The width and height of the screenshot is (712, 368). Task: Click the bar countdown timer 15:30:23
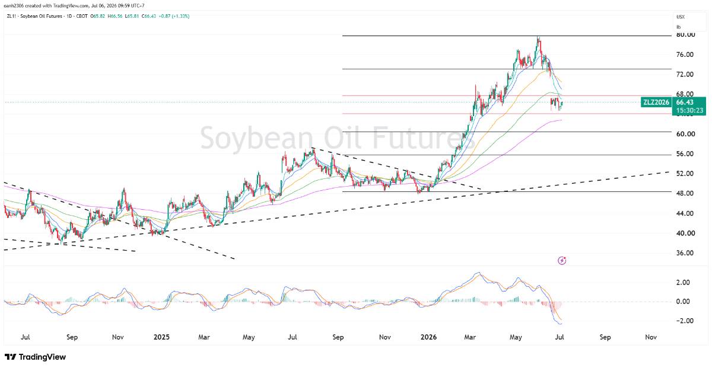pyautogui.click(x=689, y=110)
